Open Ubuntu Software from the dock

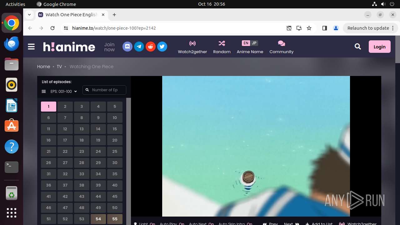pos(12,126)
